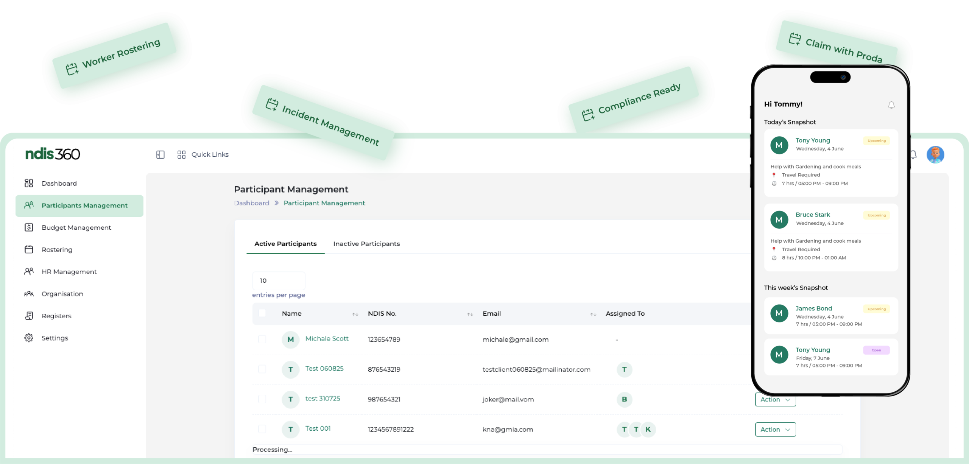Image resolution: width=969 pixels, height=464 pixels.
Task: Open Action dropdown for Test 001 row
Action: click(x=775, y=430)
